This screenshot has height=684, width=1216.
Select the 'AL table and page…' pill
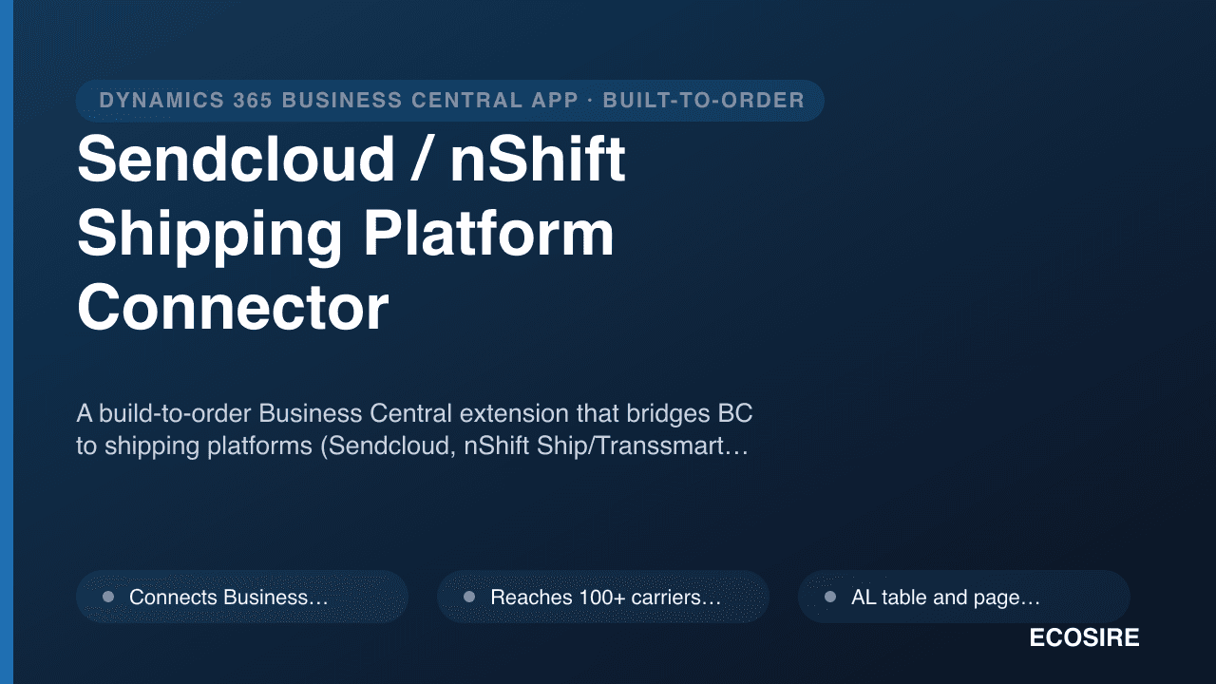coord(964,597)
